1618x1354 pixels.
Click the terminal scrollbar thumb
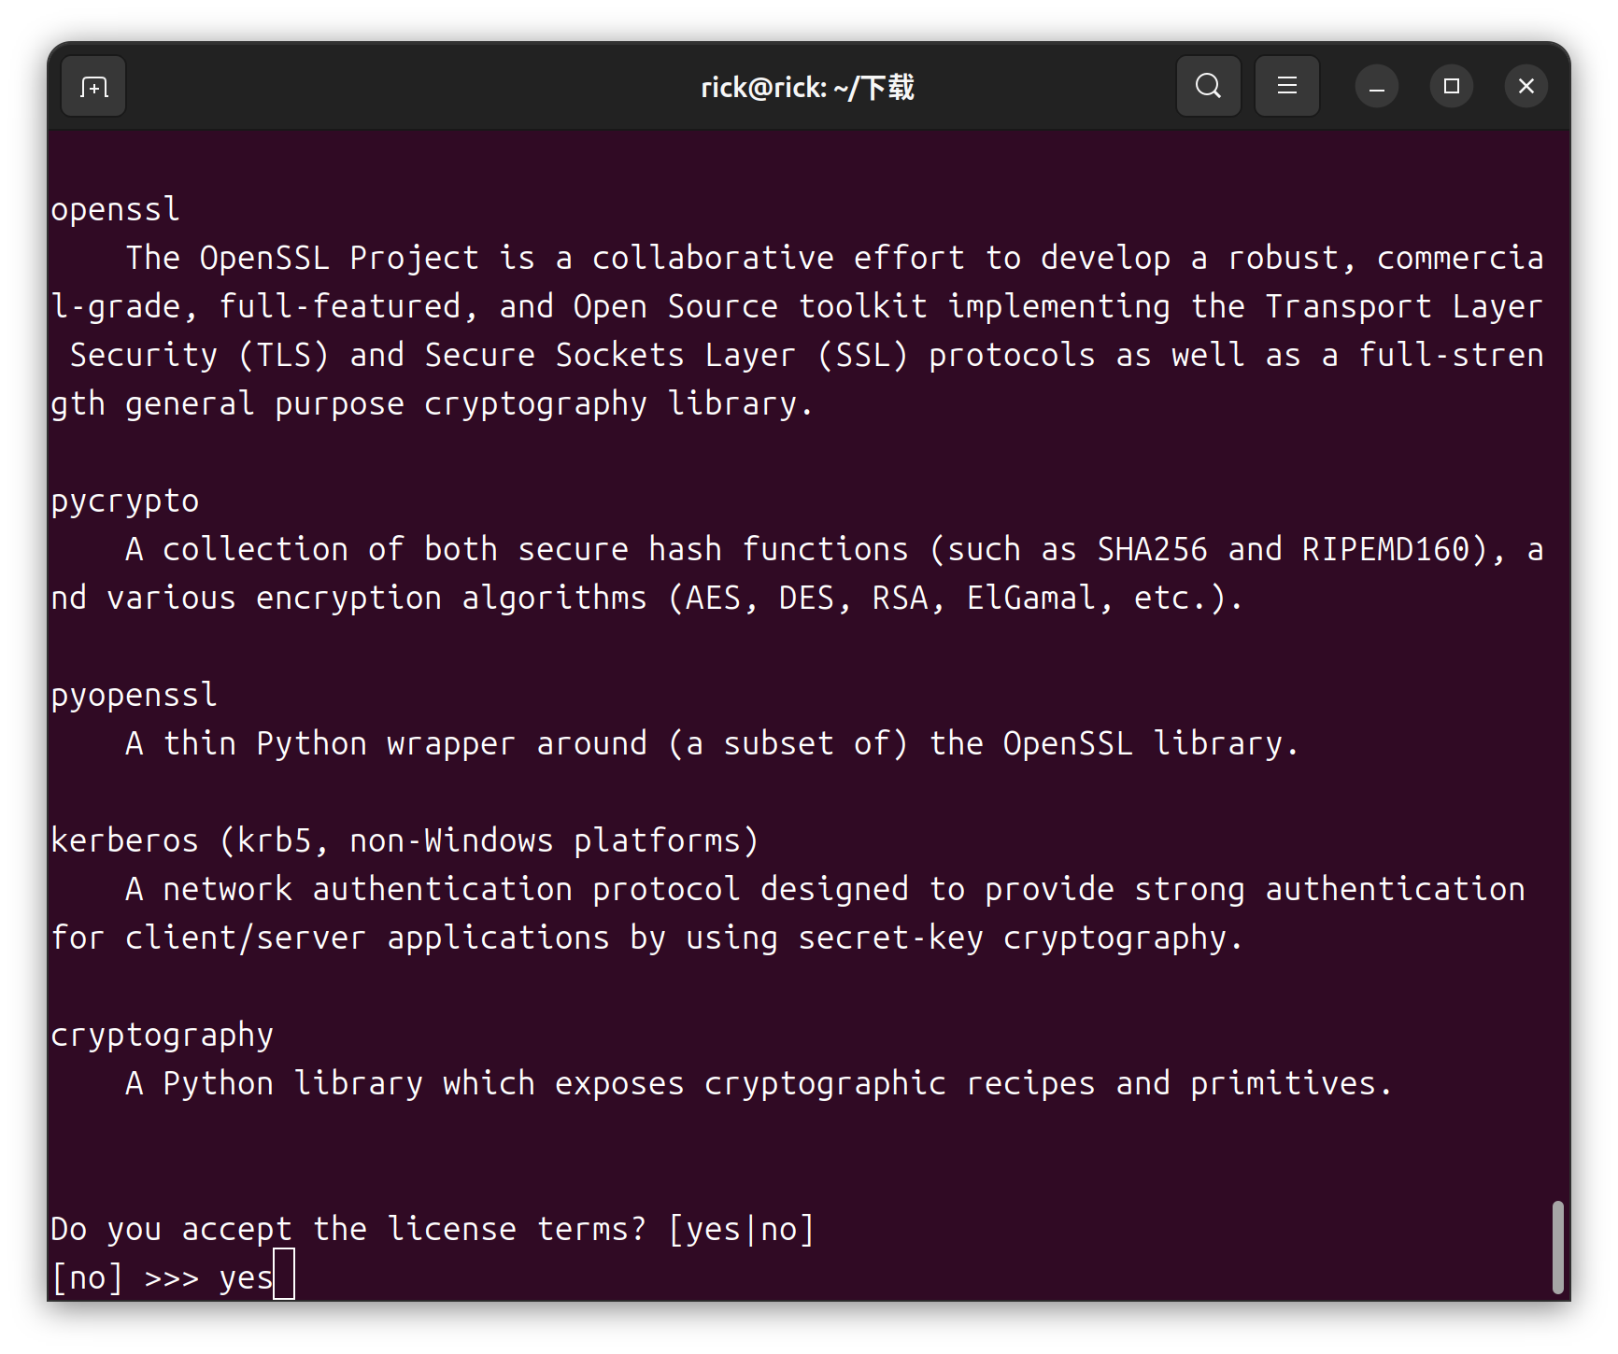click(x=1556, y=1247)
